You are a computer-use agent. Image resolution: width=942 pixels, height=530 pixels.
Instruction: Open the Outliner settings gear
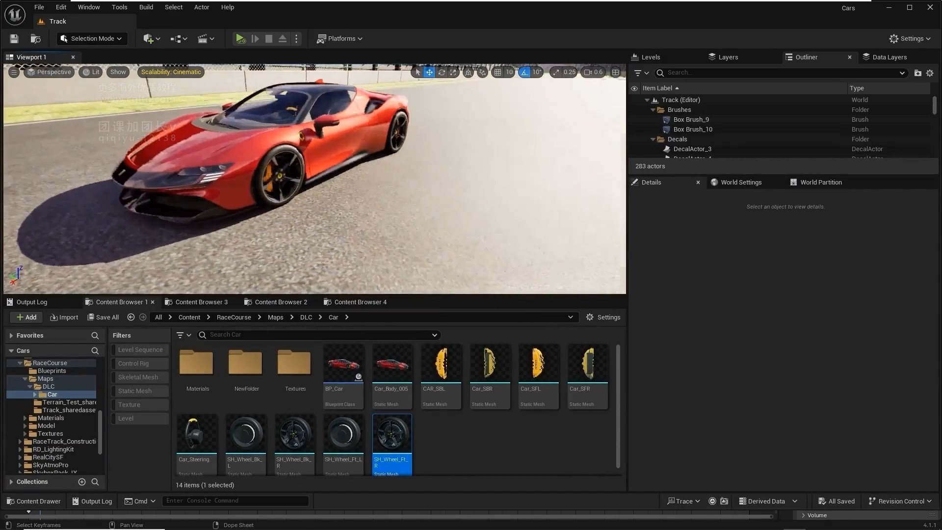point(930,73)
